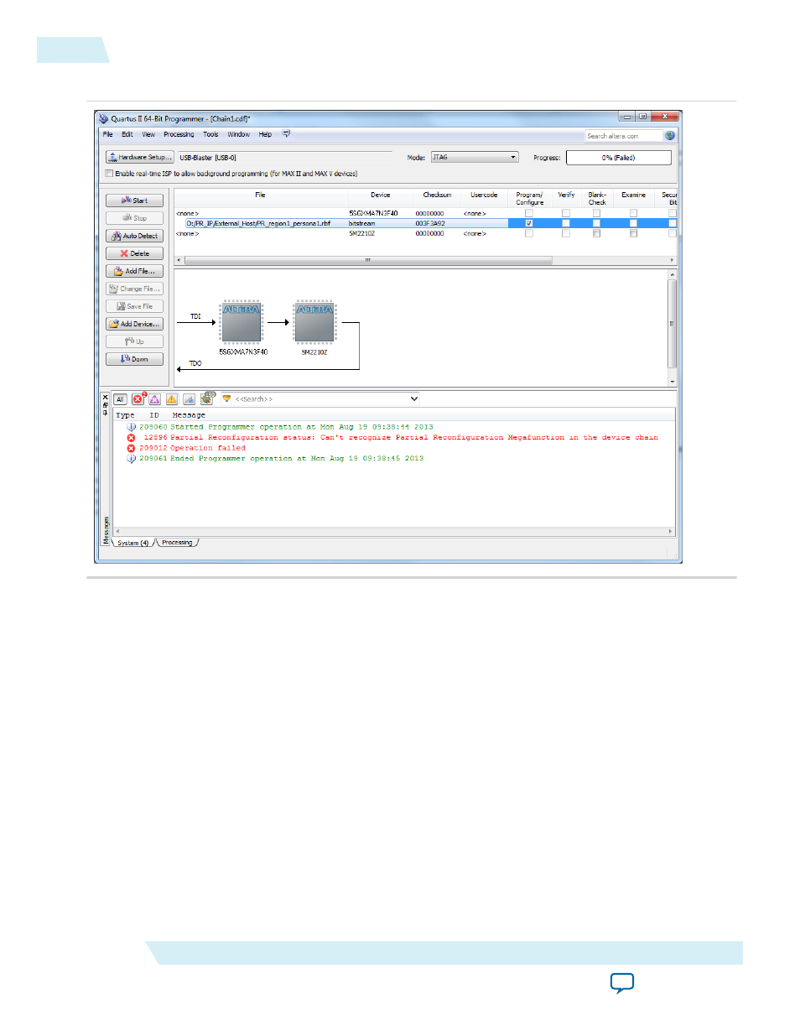Toggle the warning messages filter icon
The width and height of the screenshot is (800, 1036).
click(x=172, y=399)
